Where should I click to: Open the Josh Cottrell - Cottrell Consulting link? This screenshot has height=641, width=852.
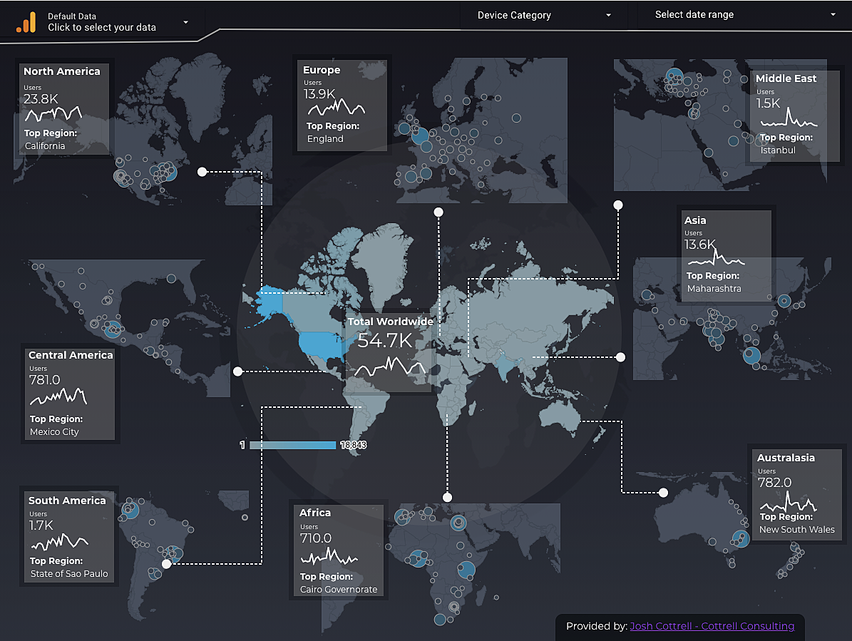tap(712, 626)
